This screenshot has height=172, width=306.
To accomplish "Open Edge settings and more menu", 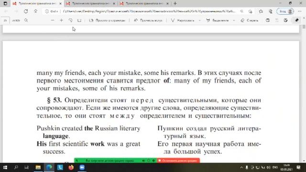I will (300, 11).
